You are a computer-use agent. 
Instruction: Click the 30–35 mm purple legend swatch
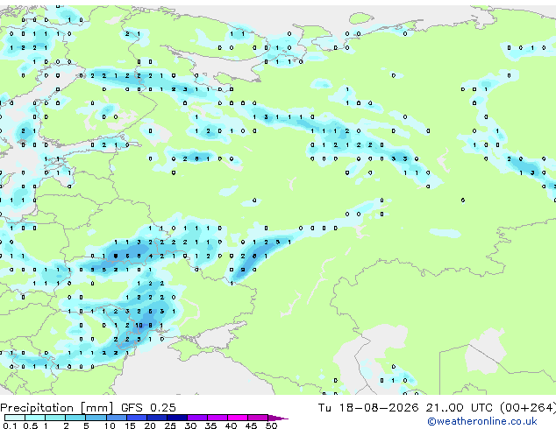(x=196, y=418)
